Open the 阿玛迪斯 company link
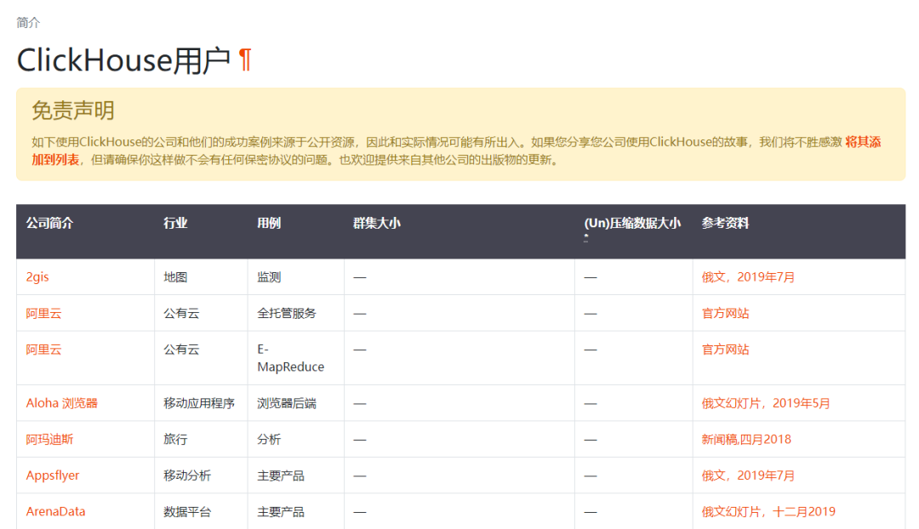This screenshot has width=919, height=529. [49, 440]
